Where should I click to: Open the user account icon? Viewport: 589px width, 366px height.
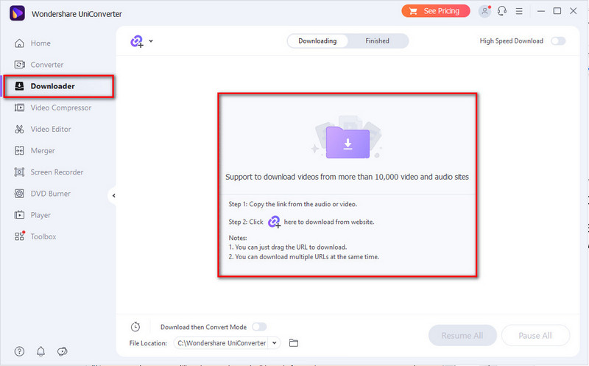pos(485,11)
